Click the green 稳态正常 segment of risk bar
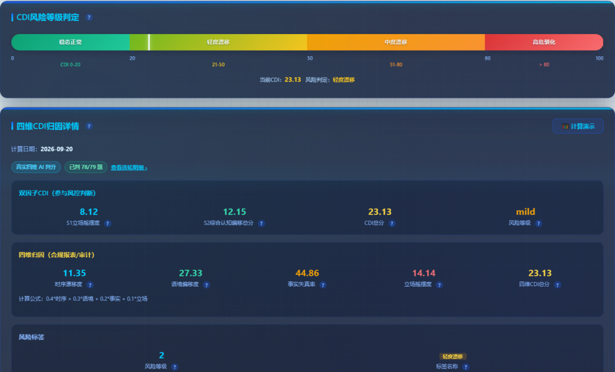 pos(71,42)
